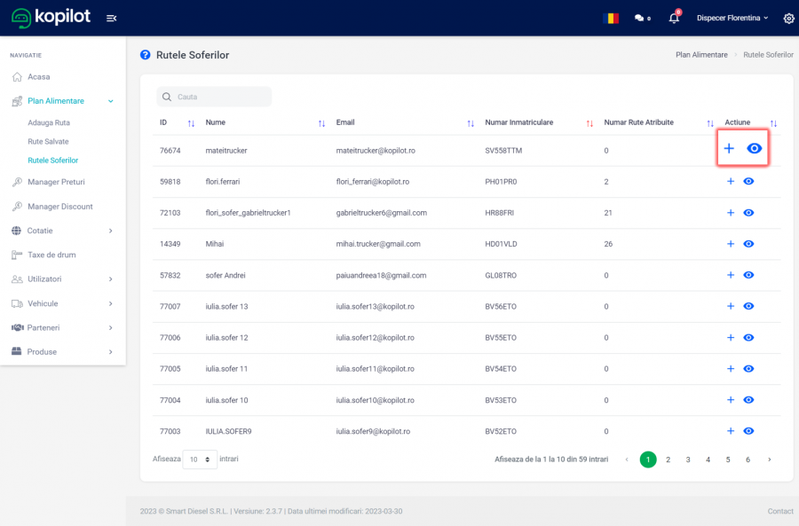View routes of sofer Andrei via eye icon
Image resolution: width=799 pixels, height=526 pixels.
748,275
